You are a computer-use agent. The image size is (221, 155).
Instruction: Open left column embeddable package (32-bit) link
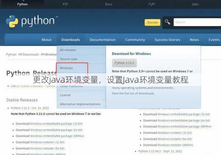56,124
